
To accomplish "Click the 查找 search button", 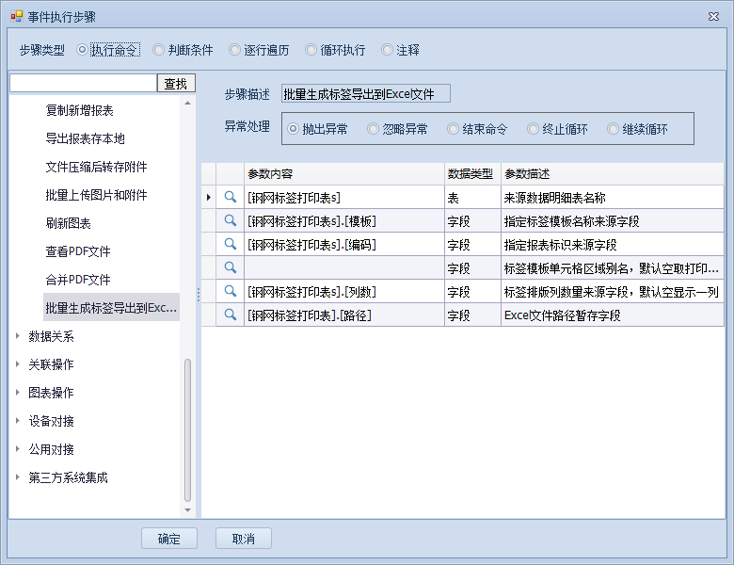I will click(176, 84).
